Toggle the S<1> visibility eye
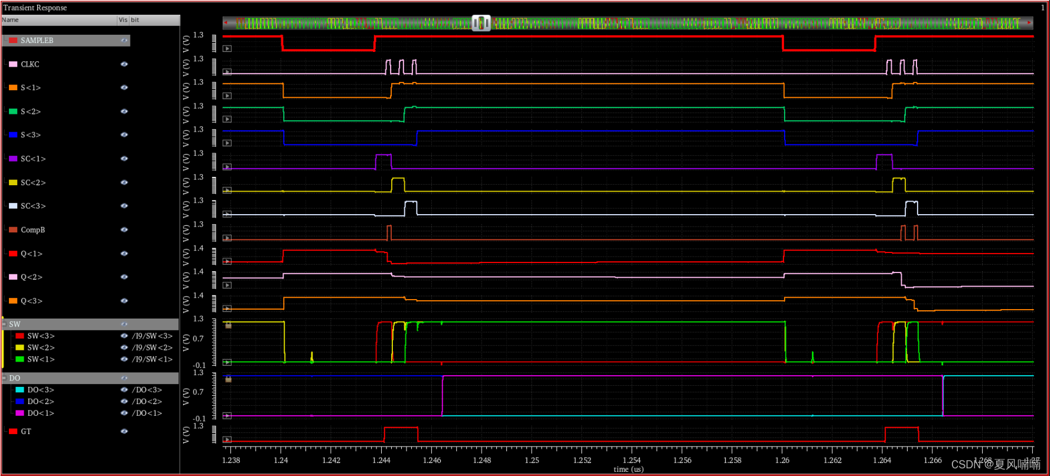 coord(124,87)
